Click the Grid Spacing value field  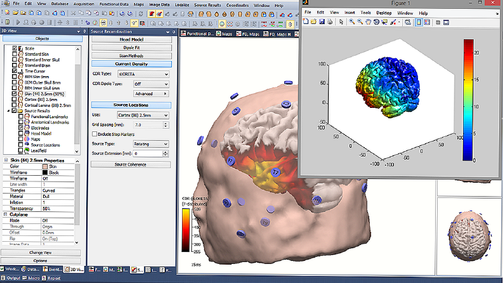point(148,125)
